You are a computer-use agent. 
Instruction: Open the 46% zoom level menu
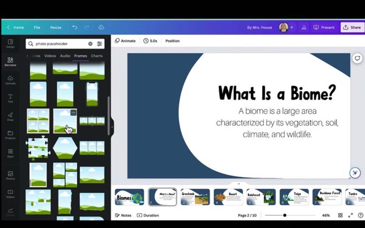click(x=326, y=215)
